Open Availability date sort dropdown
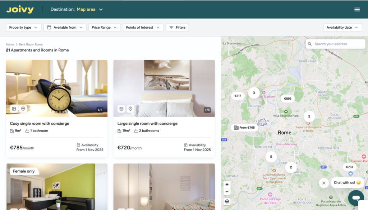The image size is (368, 210). [342, 27]
